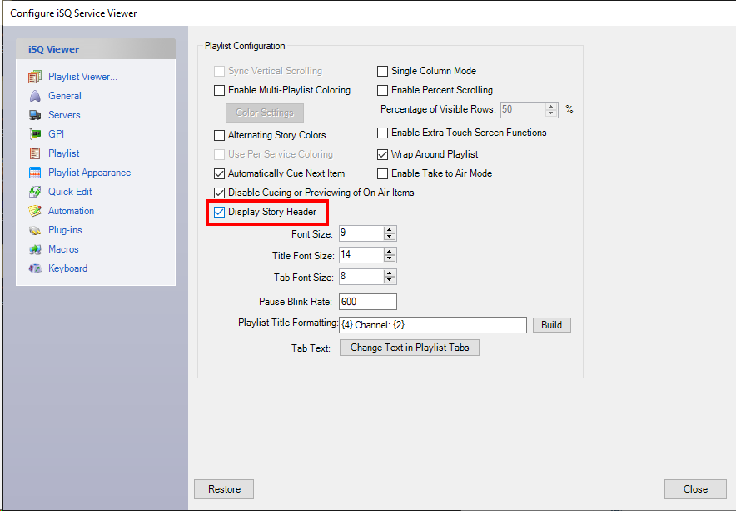Decrease Title Font Size with down arrow
Screen dimensions: 736x511
[390, 259]
